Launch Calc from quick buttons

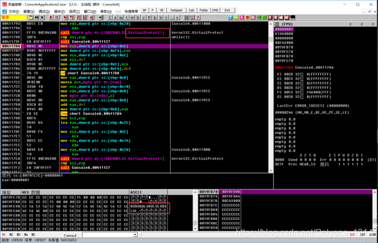tap(191, 10)
